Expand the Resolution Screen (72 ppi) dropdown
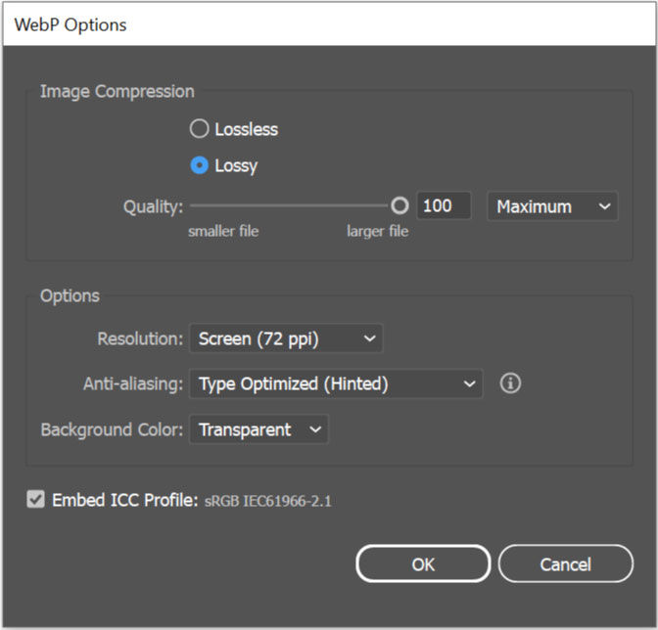 (x=286, y=339)
